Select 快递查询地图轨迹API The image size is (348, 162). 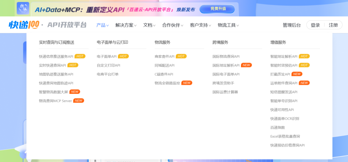tap(56, 83)
